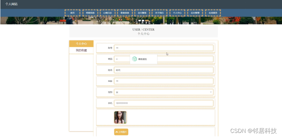This screenshot has width=282, height=137.
Task: Open the 性别 dropdown showing 女
Action: point(164,92)
